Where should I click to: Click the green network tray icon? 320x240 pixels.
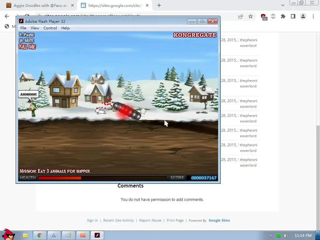tap(278, 236)
